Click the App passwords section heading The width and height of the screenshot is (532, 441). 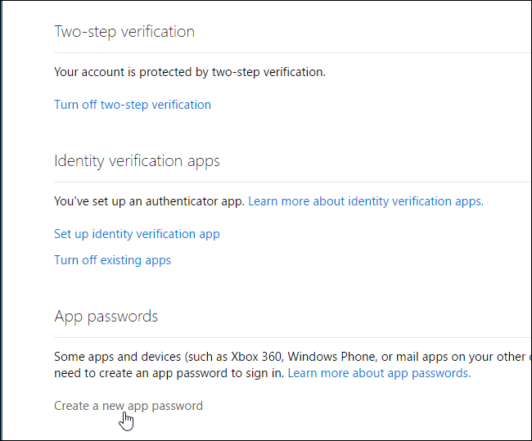(x=106, y=317)
